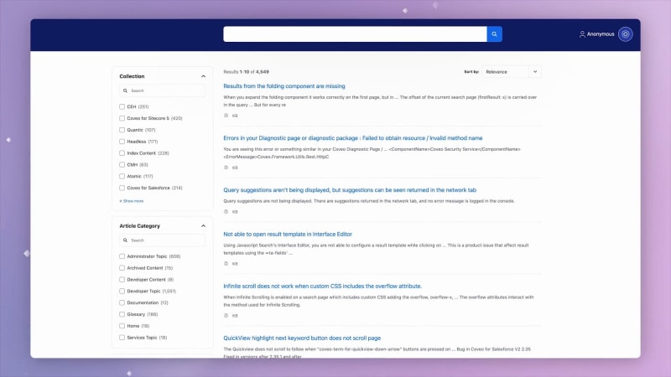
Task: Click the Collection facet search field
Action: click(x=162, y=90)
